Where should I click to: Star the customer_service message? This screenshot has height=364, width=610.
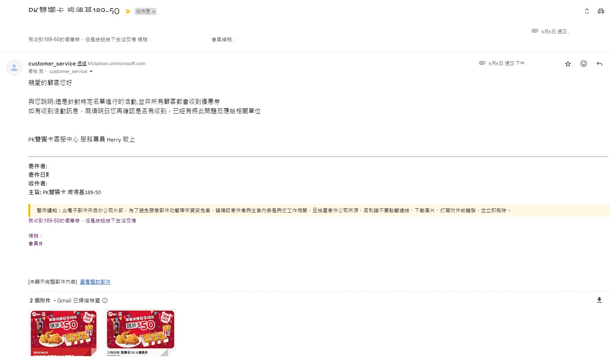568,64
